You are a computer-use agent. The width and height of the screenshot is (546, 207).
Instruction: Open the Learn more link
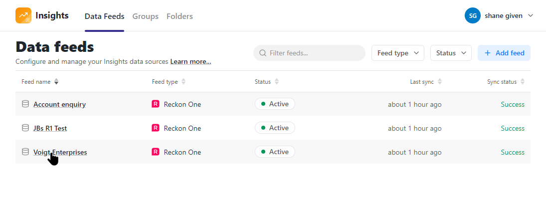tap(190, 62)
